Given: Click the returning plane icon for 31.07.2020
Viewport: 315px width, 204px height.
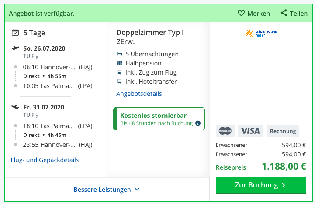Looking at the screenshot, I should pos(15,107).
